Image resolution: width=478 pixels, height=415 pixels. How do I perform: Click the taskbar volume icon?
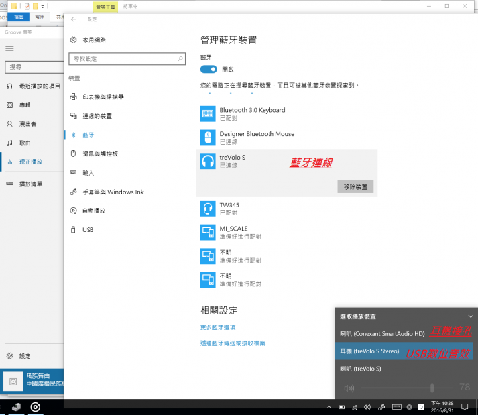pos(367,407)
